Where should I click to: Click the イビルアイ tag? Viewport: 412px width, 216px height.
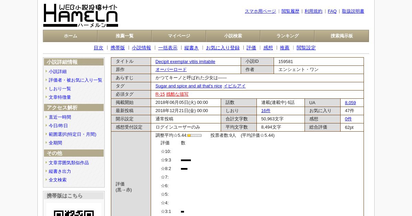234,86
